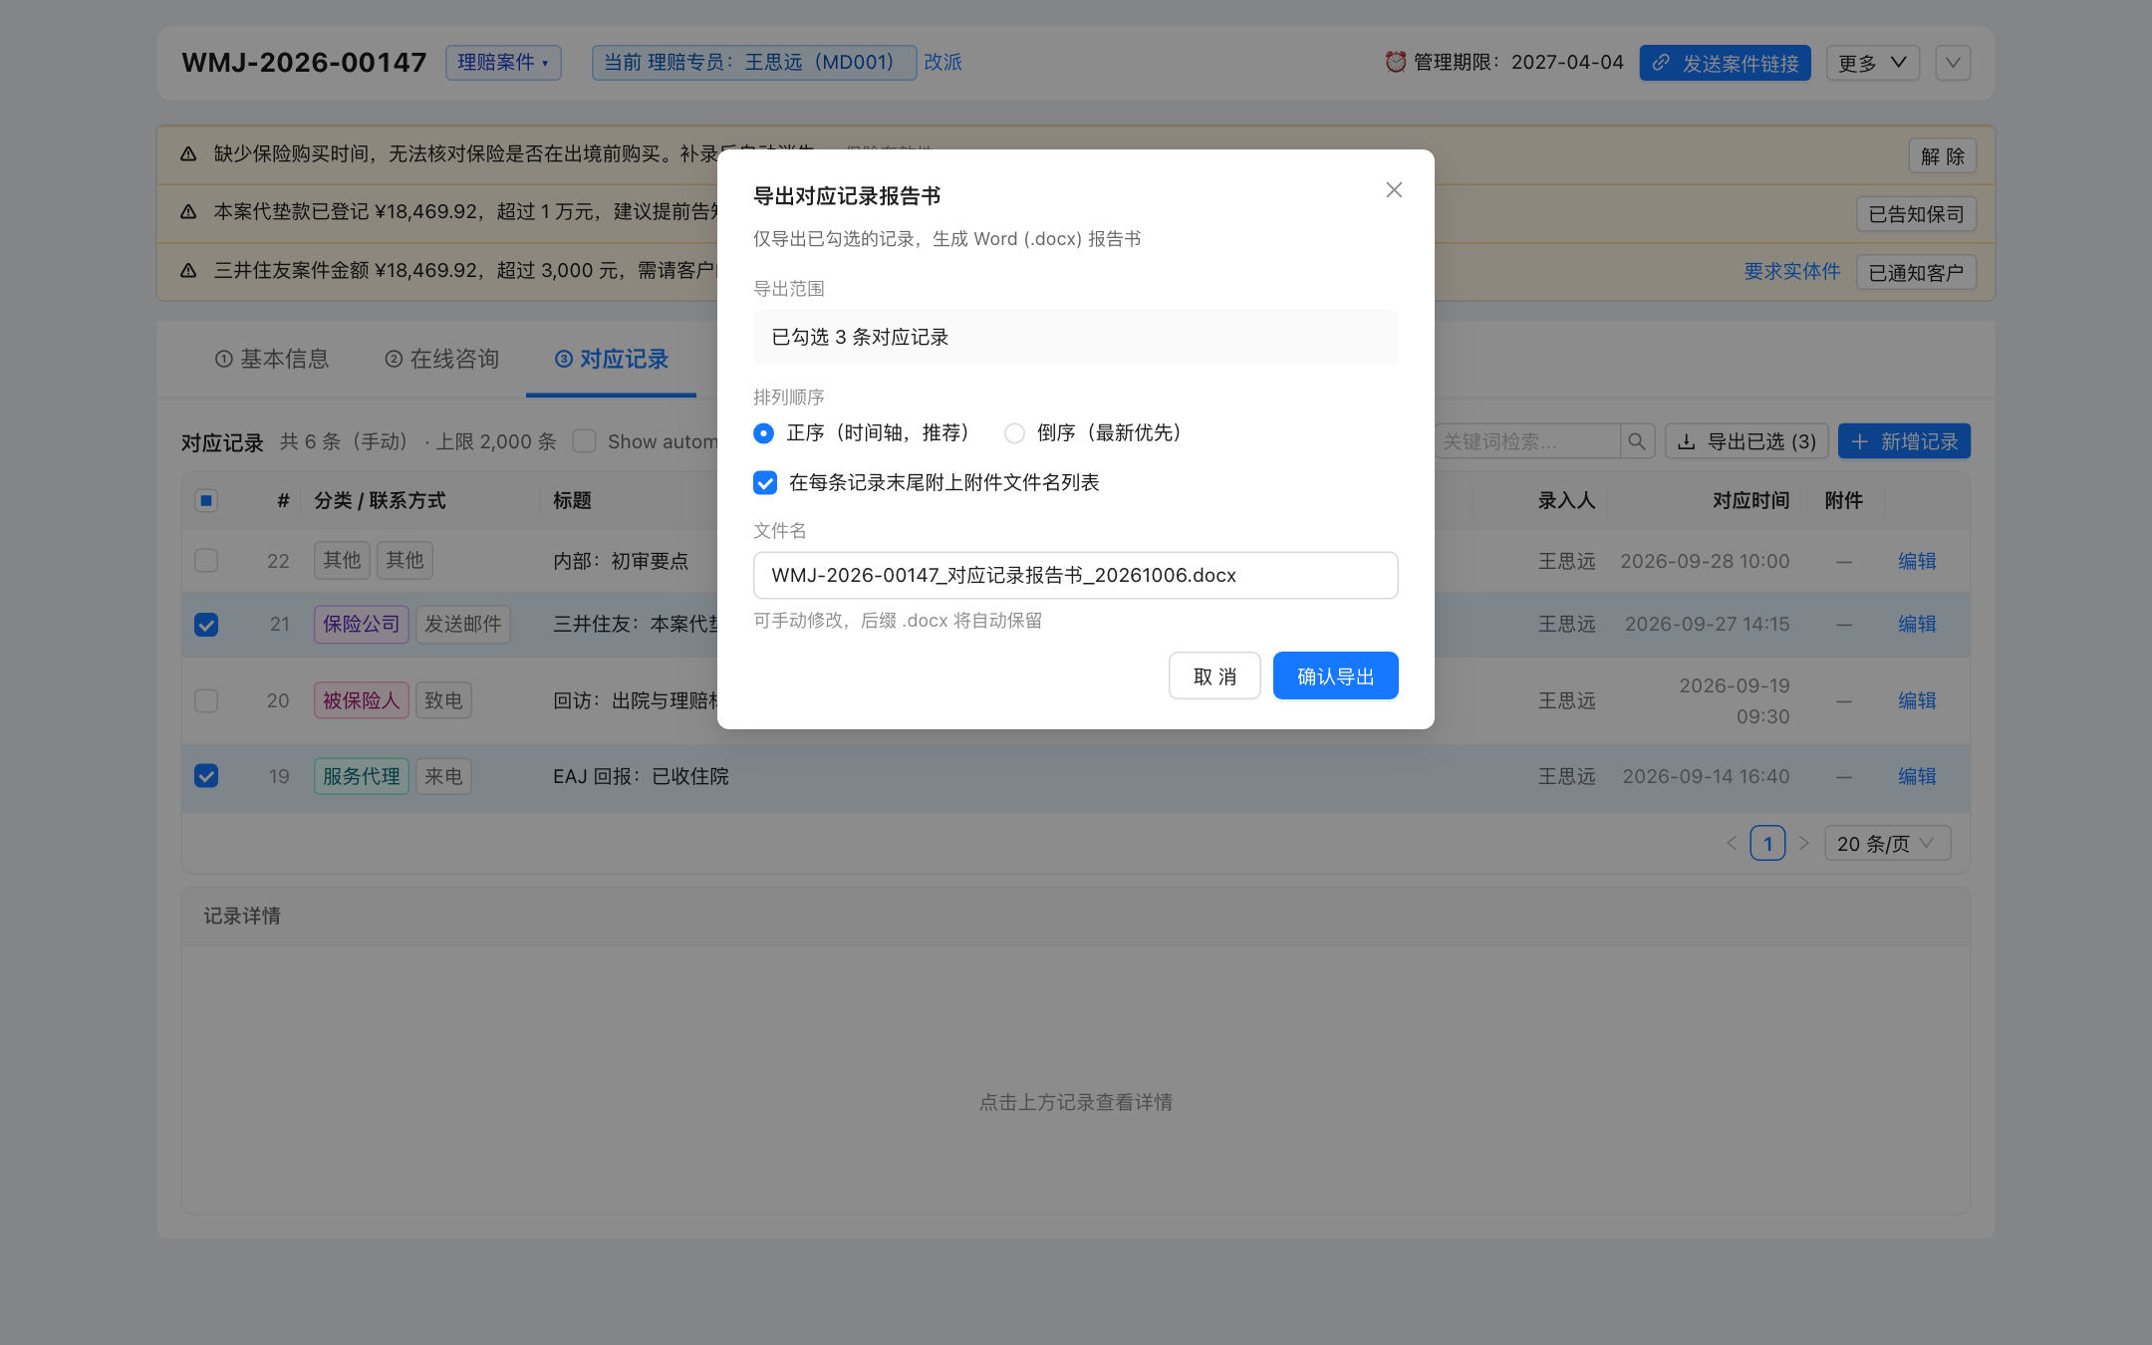Close the export report dialog

(x=1394, y=190)
